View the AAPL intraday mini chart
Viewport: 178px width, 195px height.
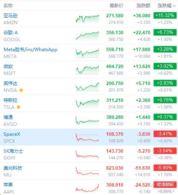point(87,188)
